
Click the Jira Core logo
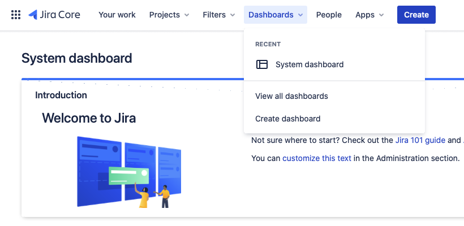click(x=54, y=15)
